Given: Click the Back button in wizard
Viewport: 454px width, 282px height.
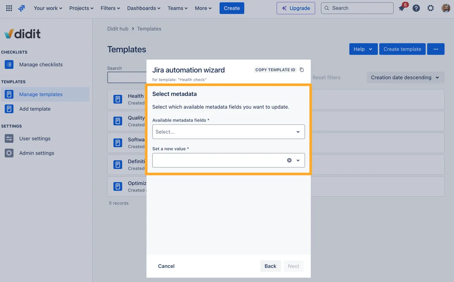Looking at the screenshot, I should (x=270, y=266).
